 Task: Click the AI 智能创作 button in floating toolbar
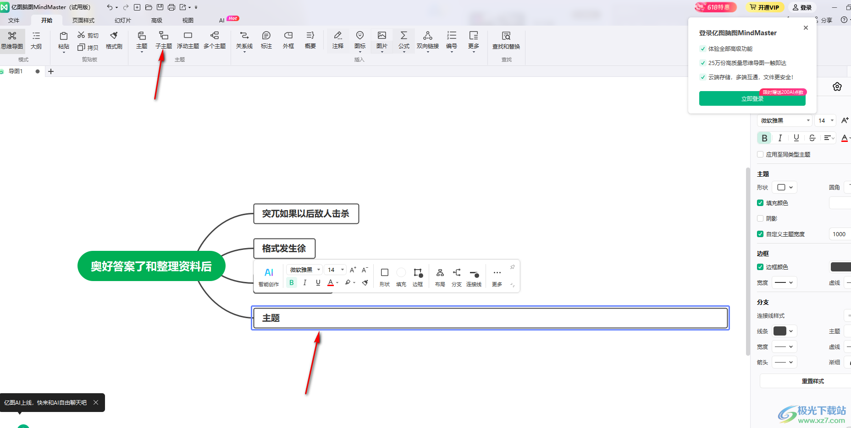click(x=269, y=277)
